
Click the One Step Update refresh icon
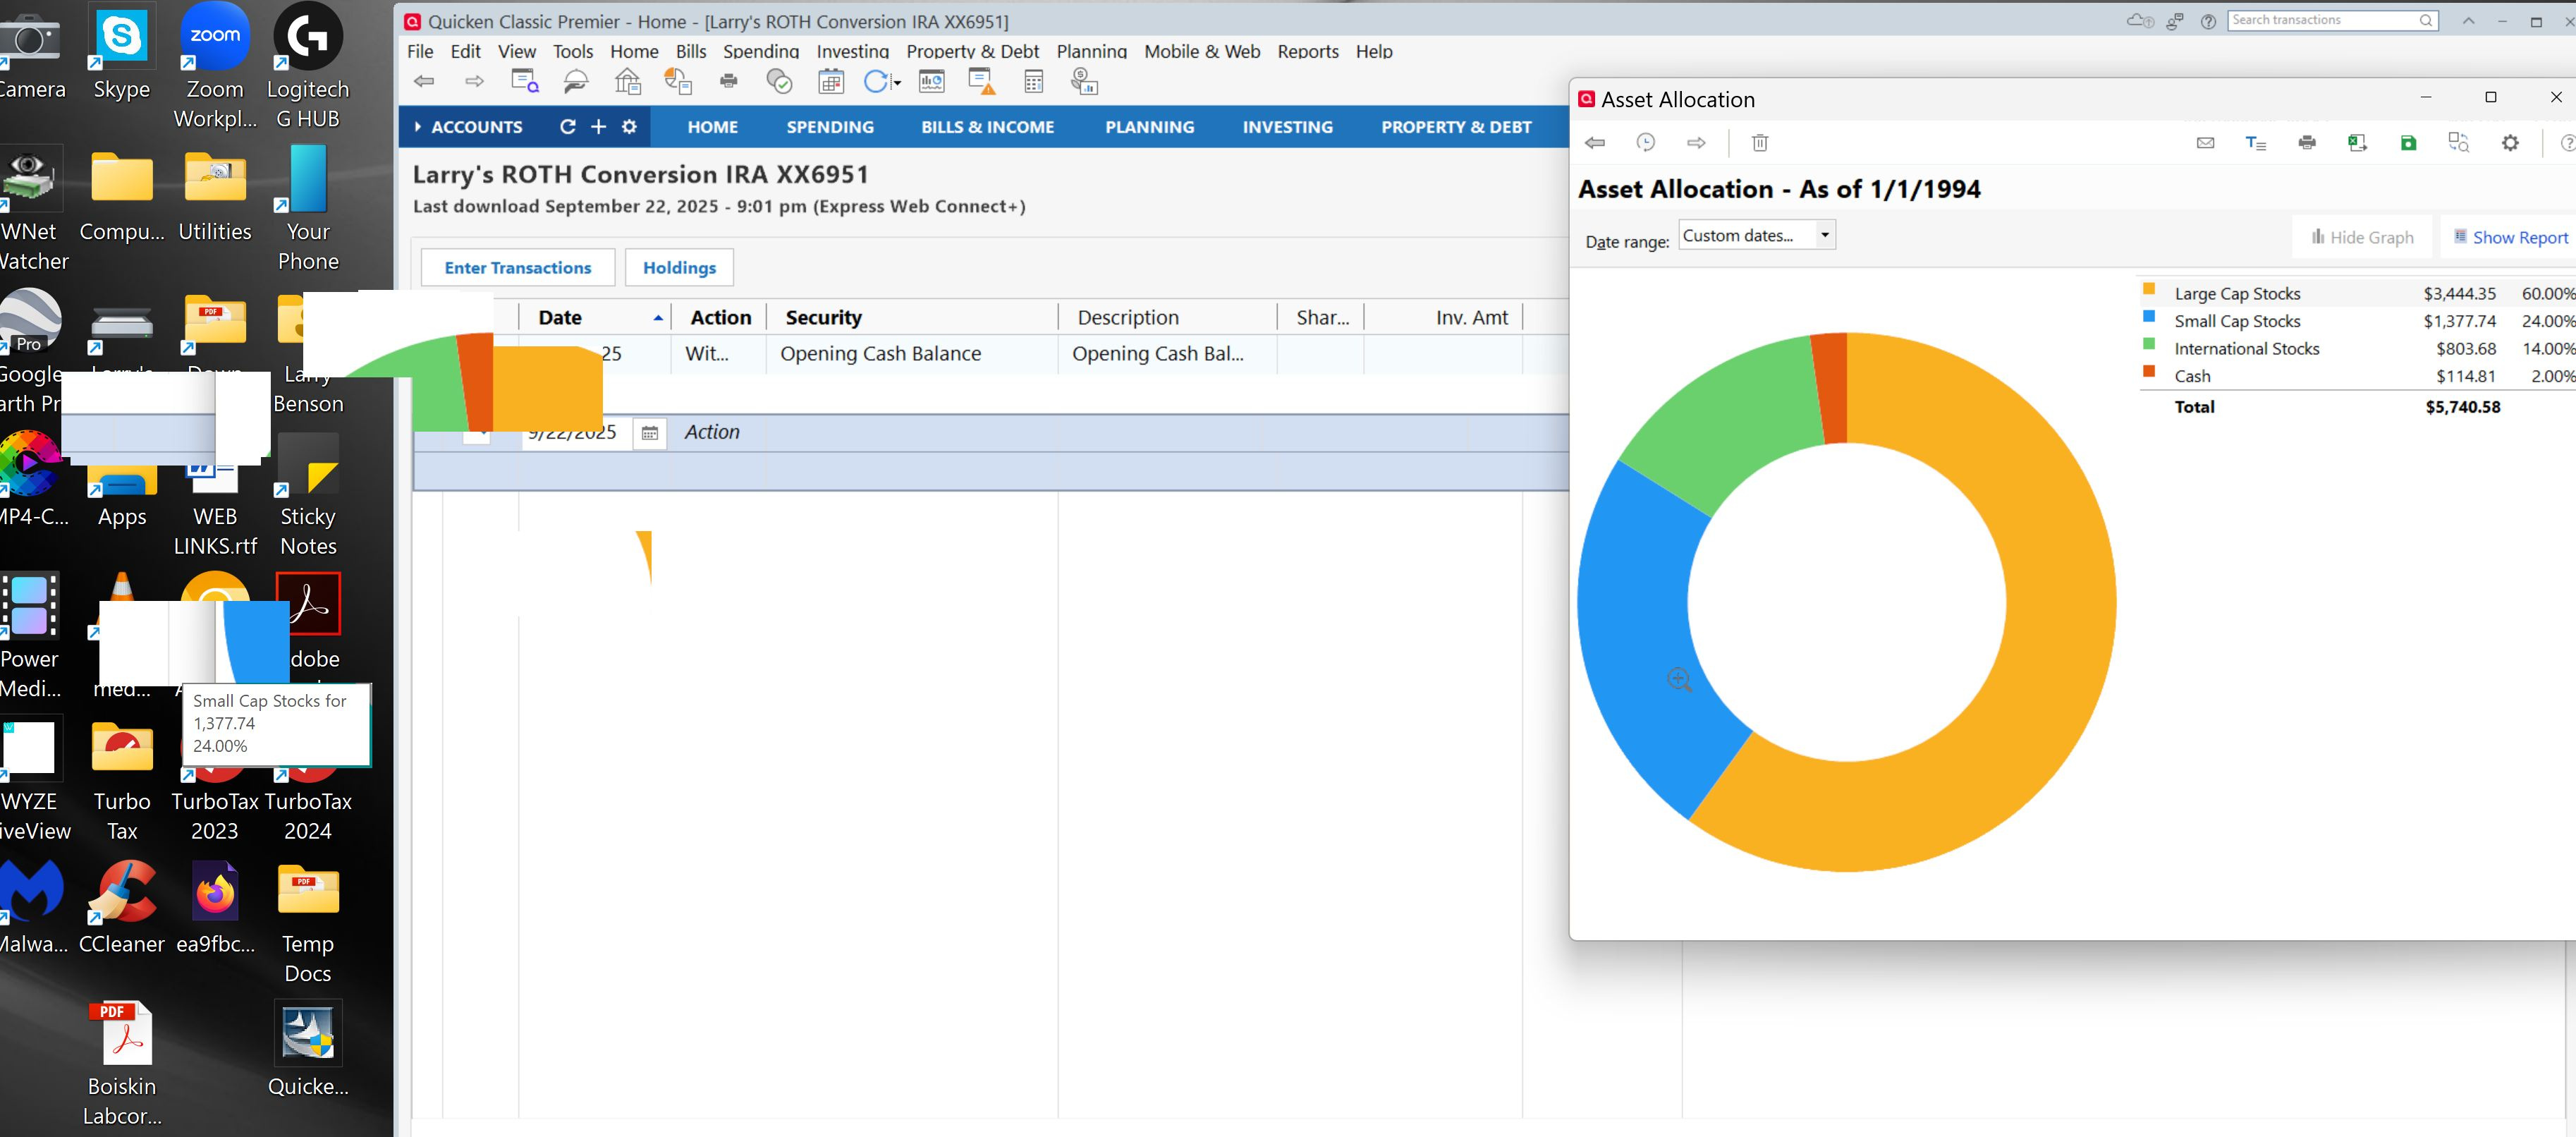coord(875,82)
